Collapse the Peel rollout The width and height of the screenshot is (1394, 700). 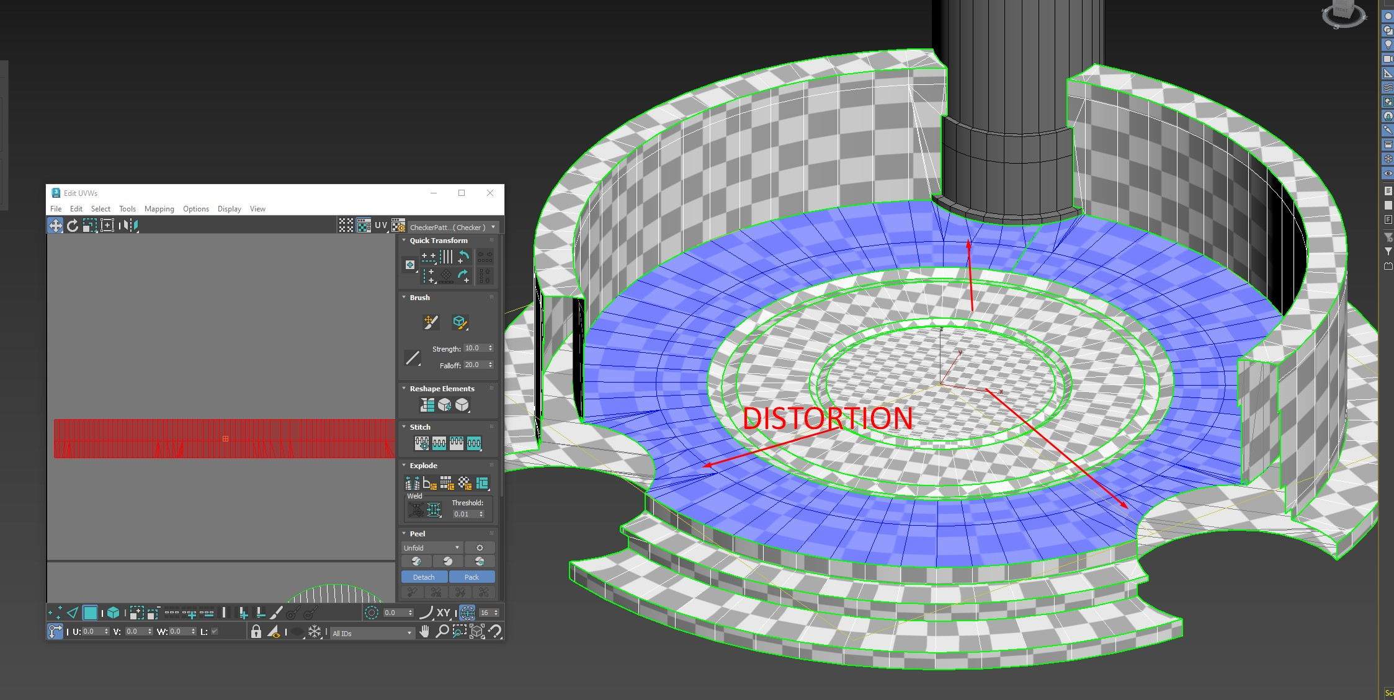click(404, 534)
